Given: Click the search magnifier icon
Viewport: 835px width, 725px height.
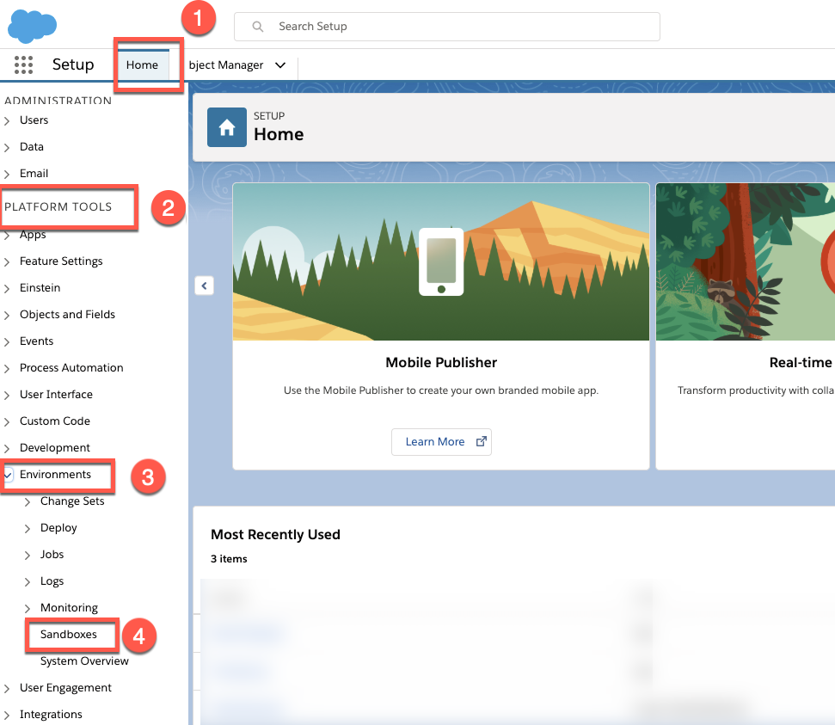Looking at the screenshot, I should click(258, 27).
